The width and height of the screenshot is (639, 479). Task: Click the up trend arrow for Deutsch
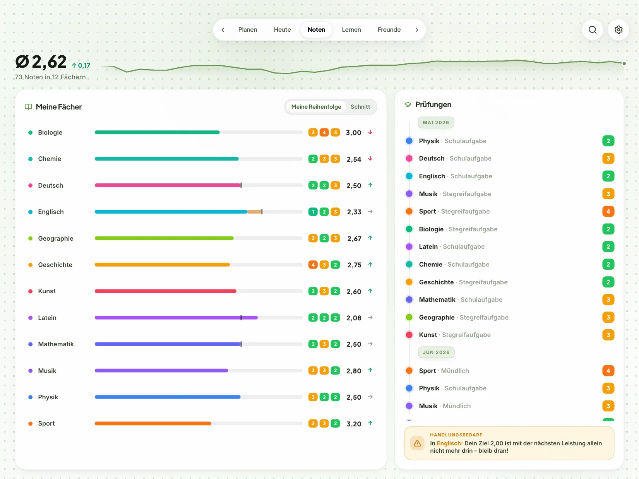370,185
